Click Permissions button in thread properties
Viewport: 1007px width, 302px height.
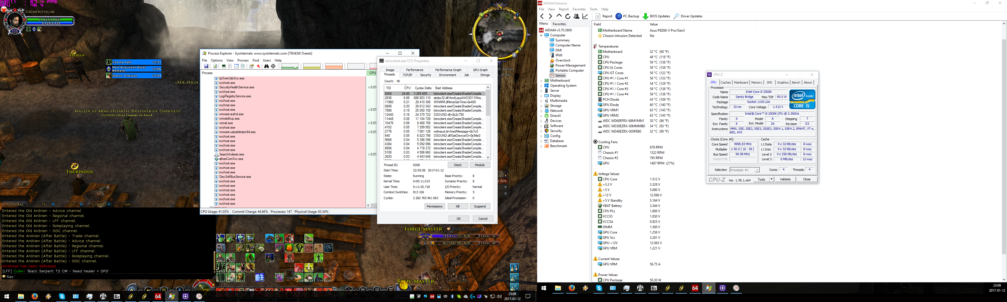click(x=435, y=206)
